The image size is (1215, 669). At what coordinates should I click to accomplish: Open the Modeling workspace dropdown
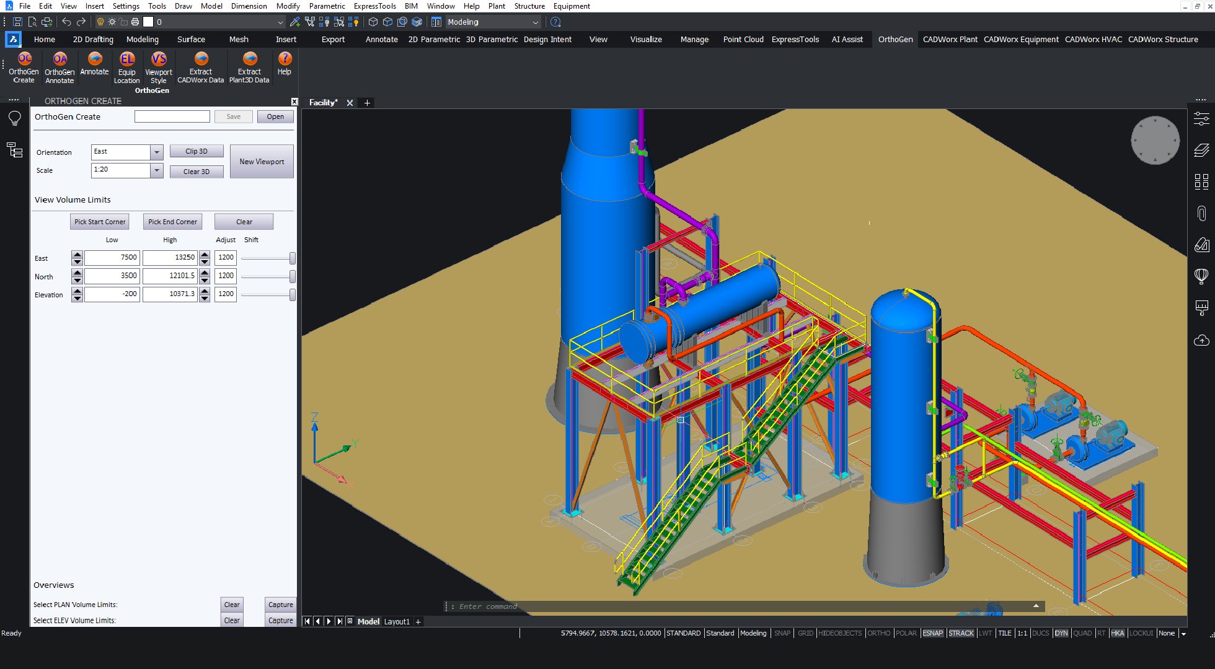536,22
